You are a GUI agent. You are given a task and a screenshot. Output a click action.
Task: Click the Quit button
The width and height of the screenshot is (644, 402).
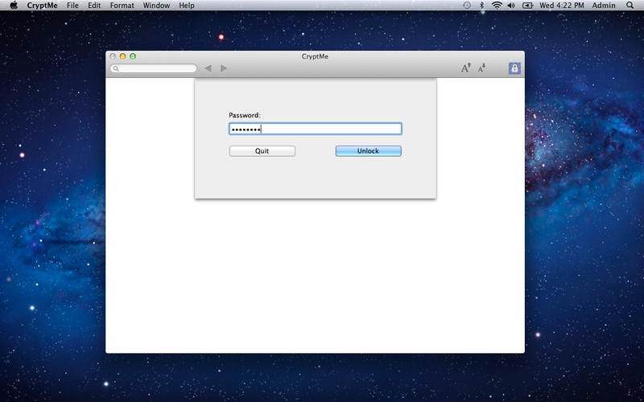[262, 151]
